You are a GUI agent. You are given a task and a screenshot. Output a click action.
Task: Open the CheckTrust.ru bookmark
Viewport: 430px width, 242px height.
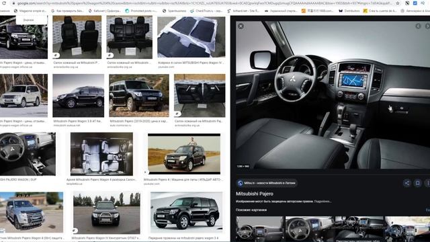pos(206,11)
